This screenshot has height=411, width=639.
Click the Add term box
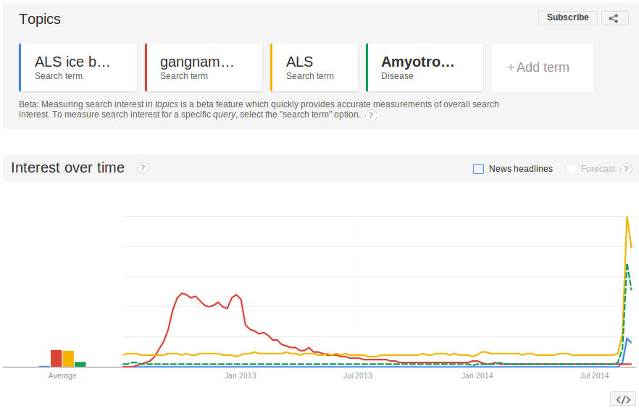click(542, 67)
